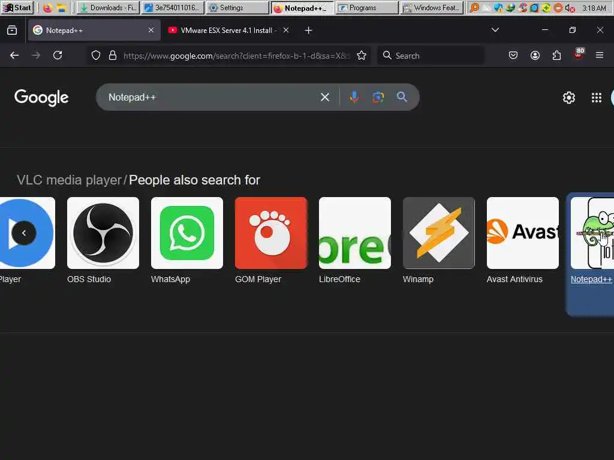Screen dimensions: 614x460
Task: Open Firefox recent browsing view icon
Action: [12, 30]
